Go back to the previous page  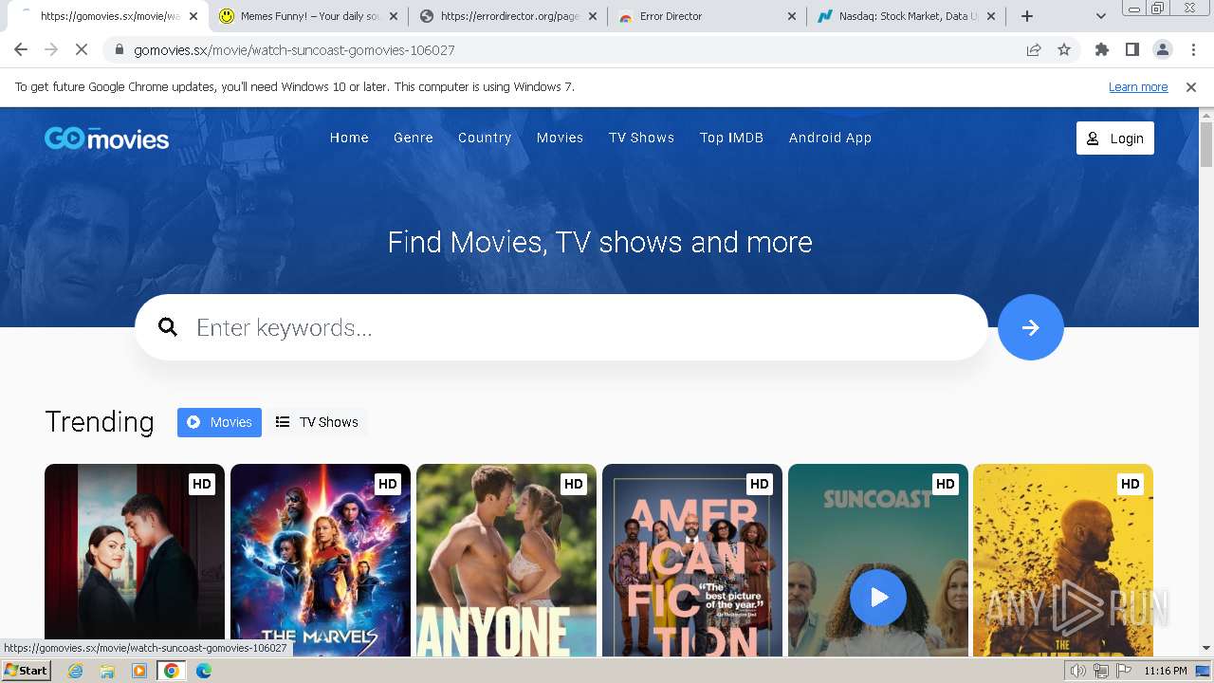click(x=21, y=49)
